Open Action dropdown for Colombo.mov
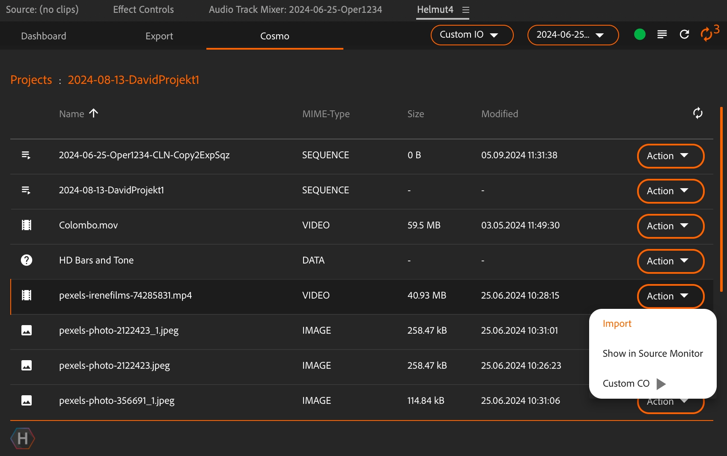This screenshot has height=456, width=727. (670, 226)
